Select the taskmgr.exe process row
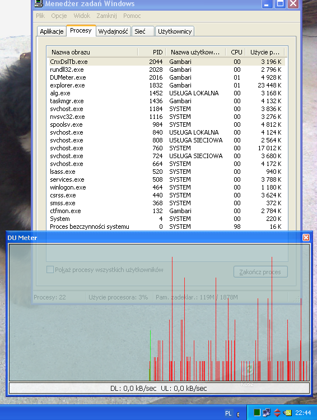This screenshot has width=317, height=420. pos(166,101)
